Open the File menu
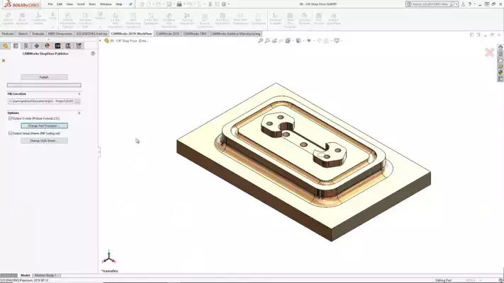This screenshot has width=504, height=283. pos(50,4)
